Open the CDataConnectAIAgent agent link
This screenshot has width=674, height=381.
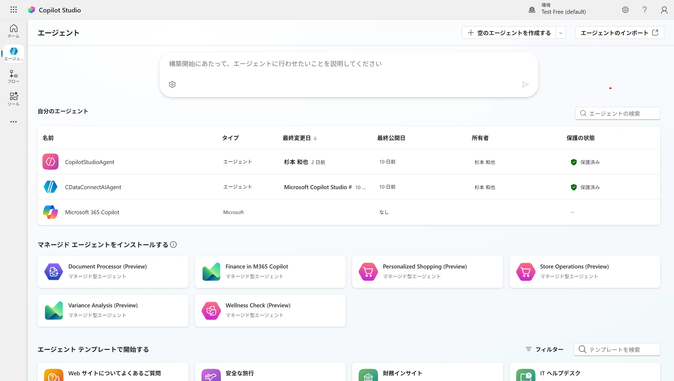pos(93,187)
